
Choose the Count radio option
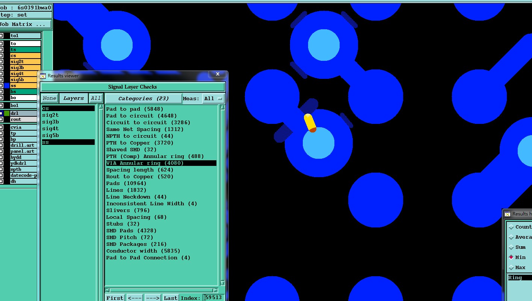(x=511, y=227)
